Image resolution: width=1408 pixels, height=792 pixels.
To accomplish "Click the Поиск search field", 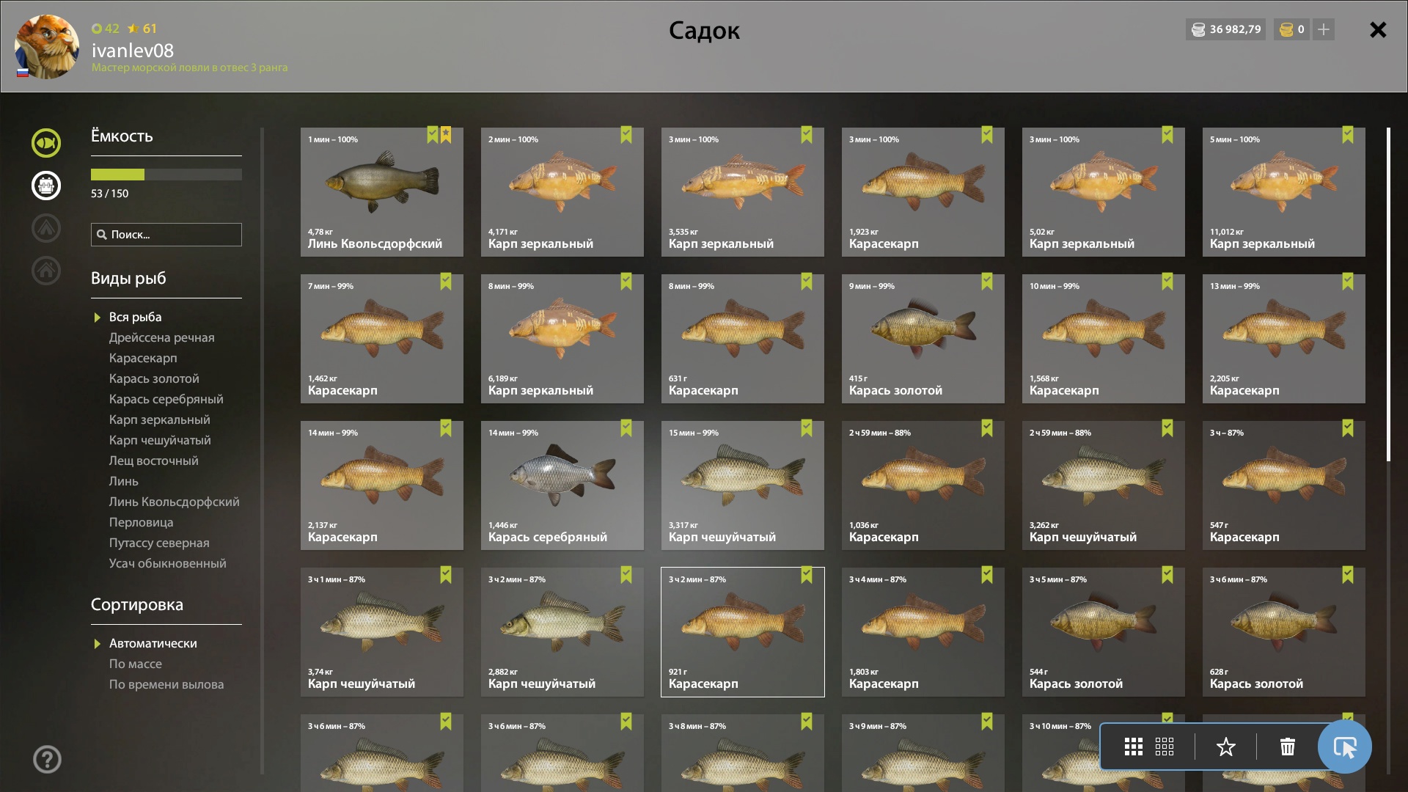I will (x=166, y=235).
